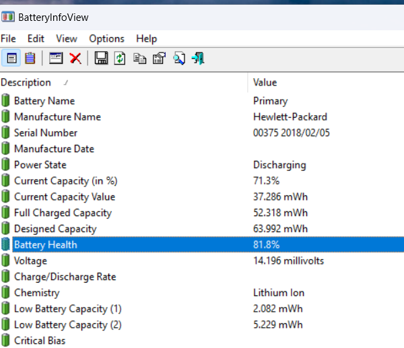
Task: Click battery icon beside Chemistry
Action: (x=5, y=292)
